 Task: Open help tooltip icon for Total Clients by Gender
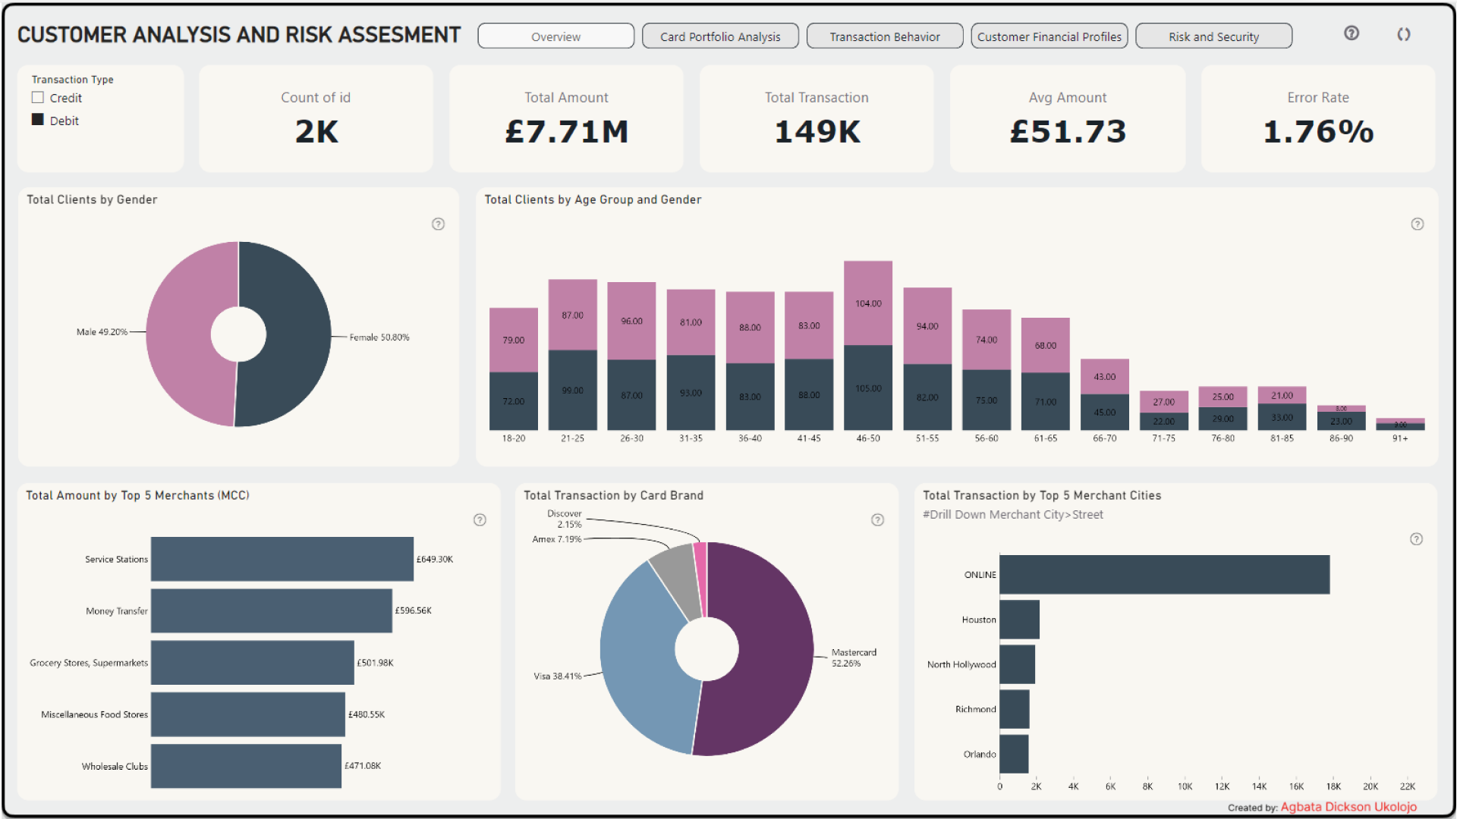(x=438, y=224)
